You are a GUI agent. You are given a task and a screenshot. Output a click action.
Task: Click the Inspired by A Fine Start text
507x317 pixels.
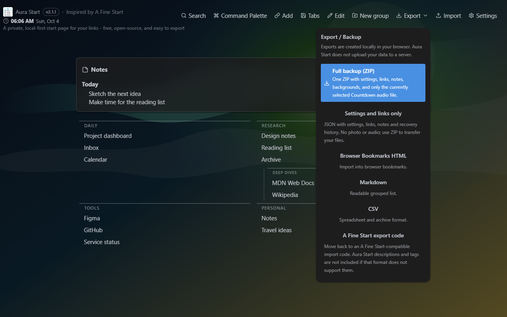(95, 12)
